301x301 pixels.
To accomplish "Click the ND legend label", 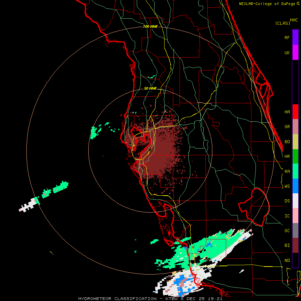I will click(287, 260).
